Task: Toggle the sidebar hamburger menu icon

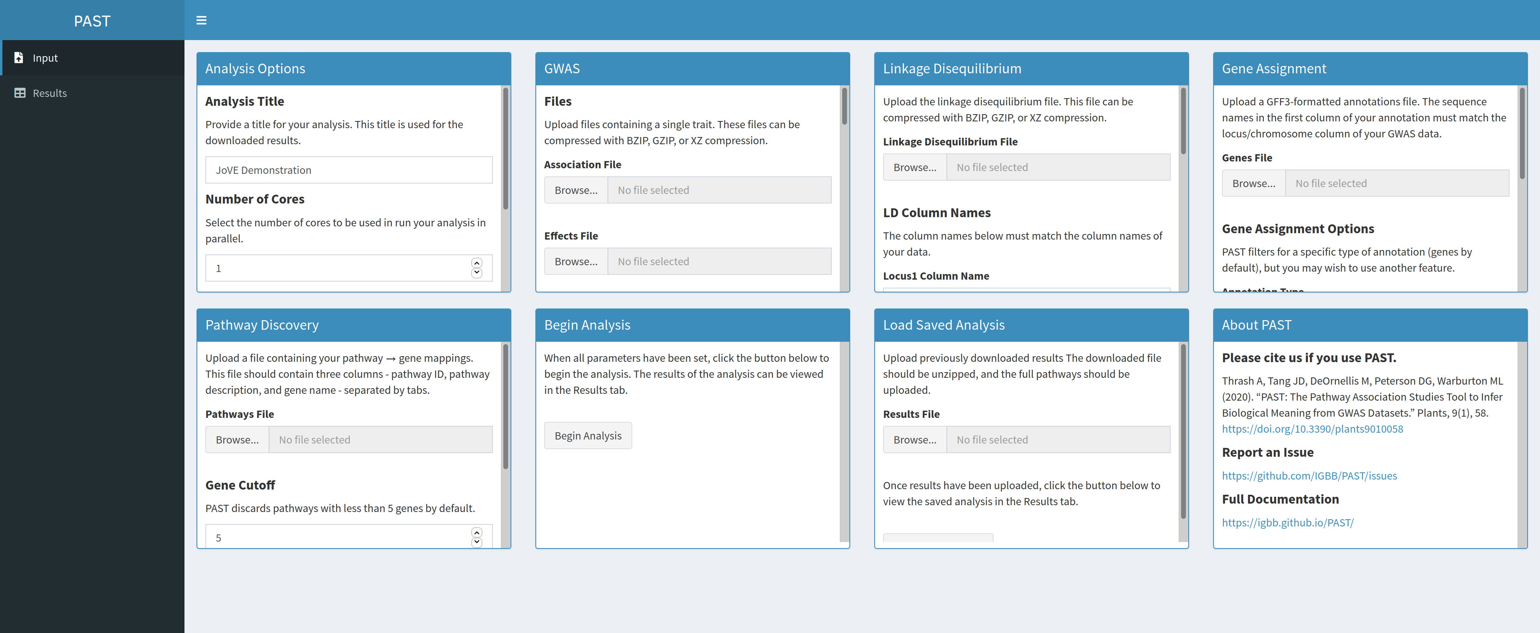Action: pyautogui.click(x=201, y=20)
